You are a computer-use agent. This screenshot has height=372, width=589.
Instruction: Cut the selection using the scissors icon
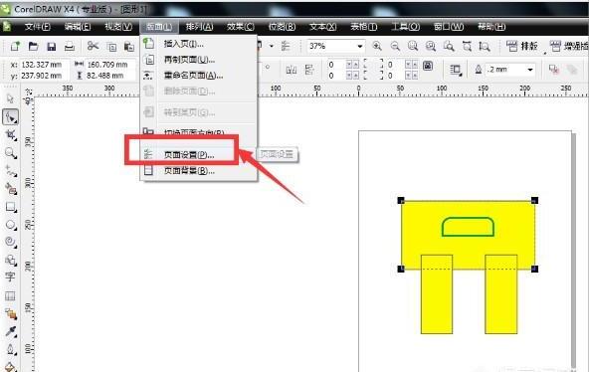click(x=93, y=46)
